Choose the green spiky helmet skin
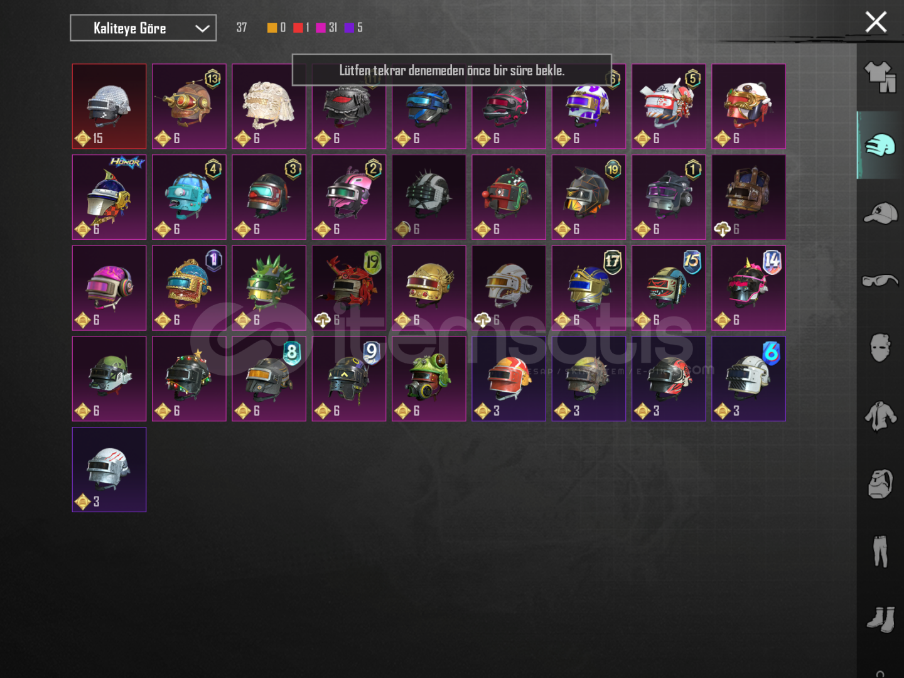The width and height of the screenshot is (904, 678). point(269,288)
